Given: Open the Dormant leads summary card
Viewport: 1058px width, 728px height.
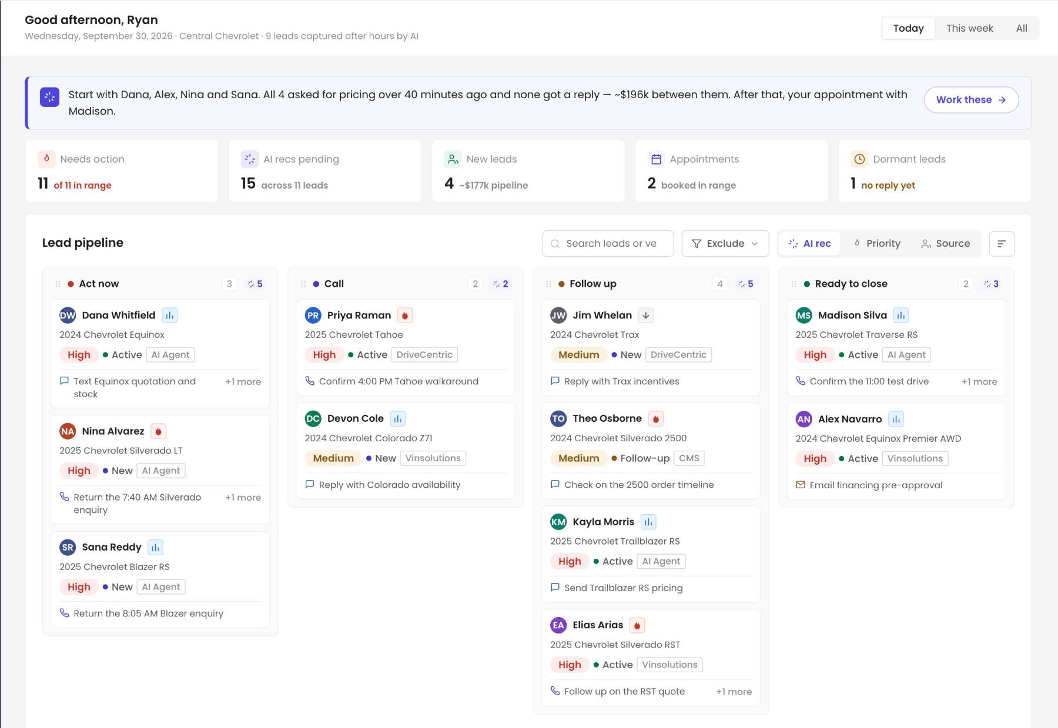Looking at the screenshot, I should [935, 171].
